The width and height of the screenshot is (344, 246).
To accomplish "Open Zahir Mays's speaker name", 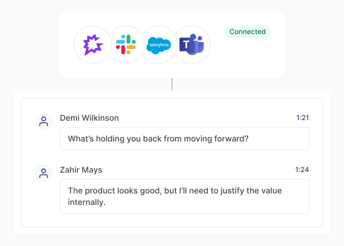I will [x=81, y=170].
